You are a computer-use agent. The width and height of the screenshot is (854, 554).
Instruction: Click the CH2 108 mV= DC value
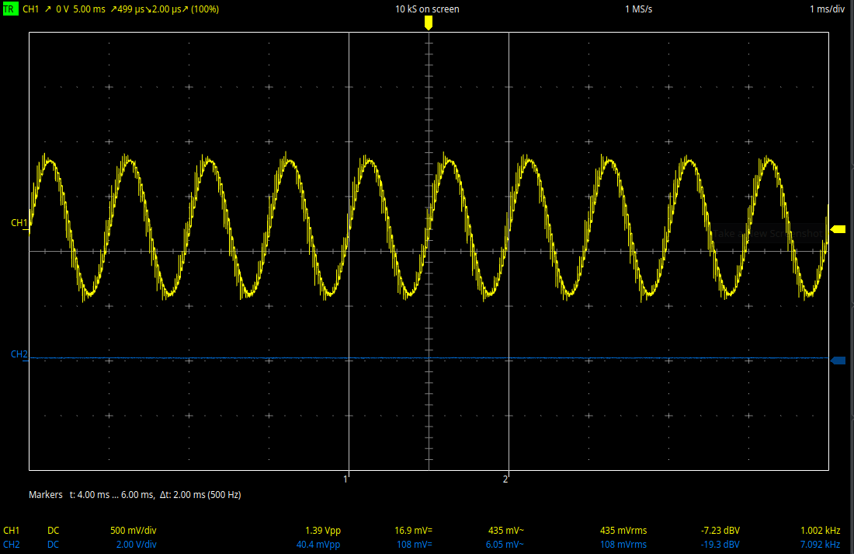[415, 545]
